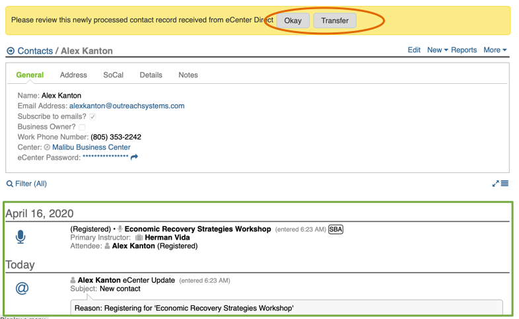Click the SBA badge on workshop entry
Screen dimensions: 519x319
[x=335, y=229]
